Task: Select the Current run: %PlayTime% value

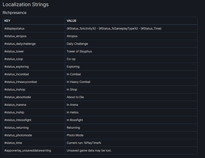Action: [84, 143]
